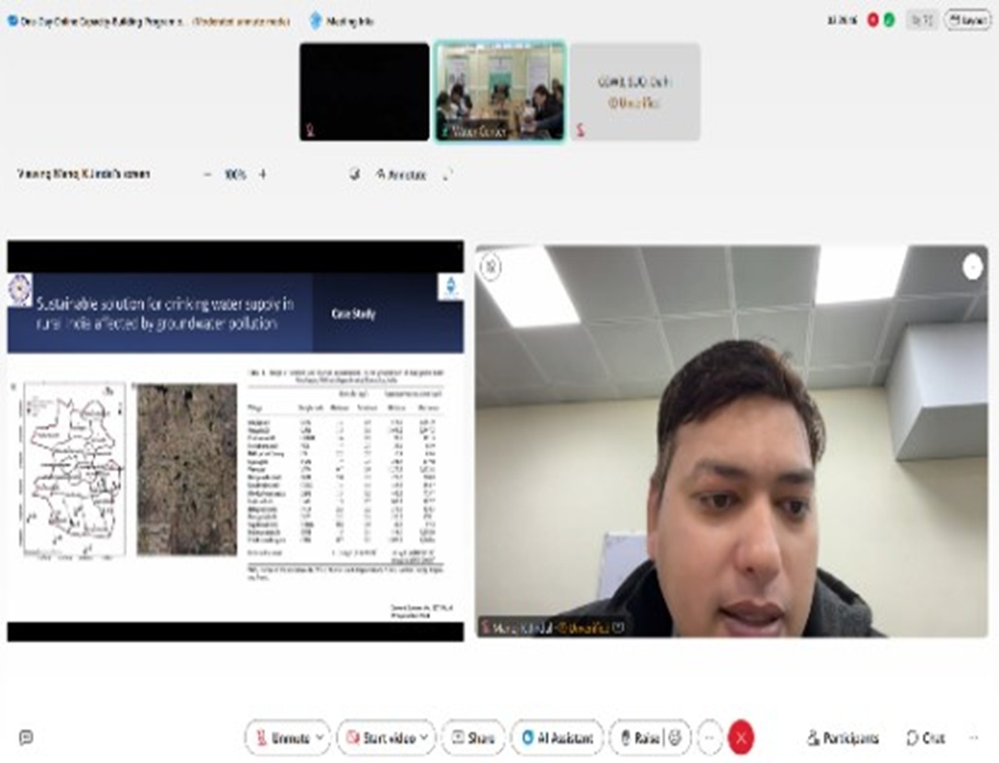Image resolution: width=999 pixels, height=763 pixels.
Task: Zoom in shared screen with plus
Action: coord(263,174)
